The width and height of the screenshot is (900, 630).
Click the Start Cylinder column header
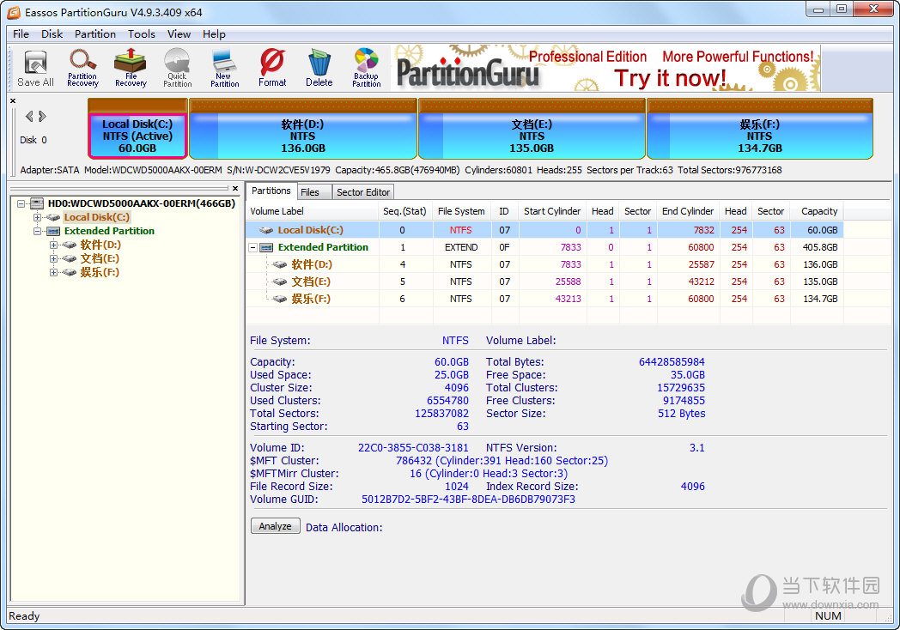pos(552,211)
